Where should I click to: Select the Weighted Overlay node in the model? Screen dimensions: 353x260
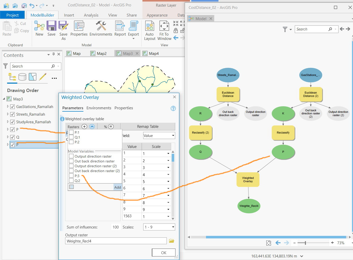pyautogui.click(x=248, y=180)
